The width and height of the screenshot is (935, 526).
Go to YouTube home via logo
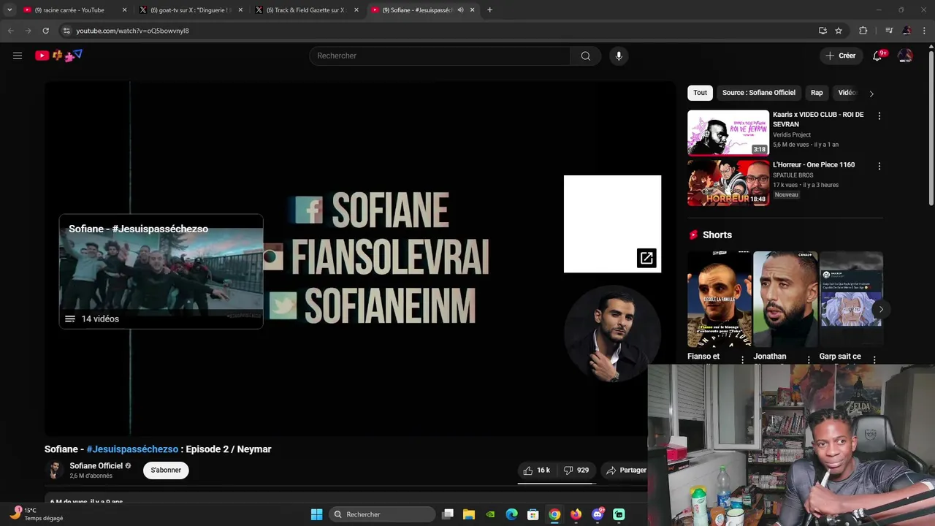58,56
